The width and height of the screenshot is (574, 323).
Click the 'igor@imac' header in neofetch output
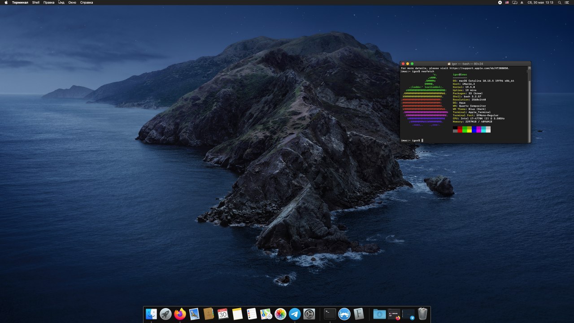point(460,74)
